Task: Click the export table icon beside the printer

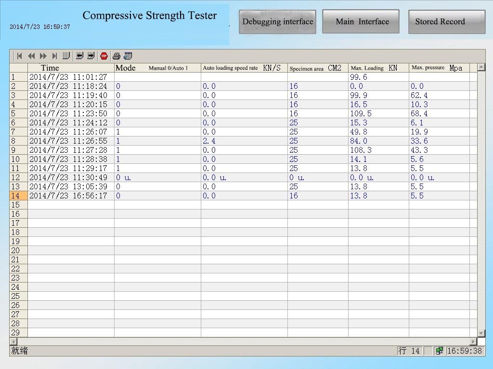Action: (x=128, y=56)
